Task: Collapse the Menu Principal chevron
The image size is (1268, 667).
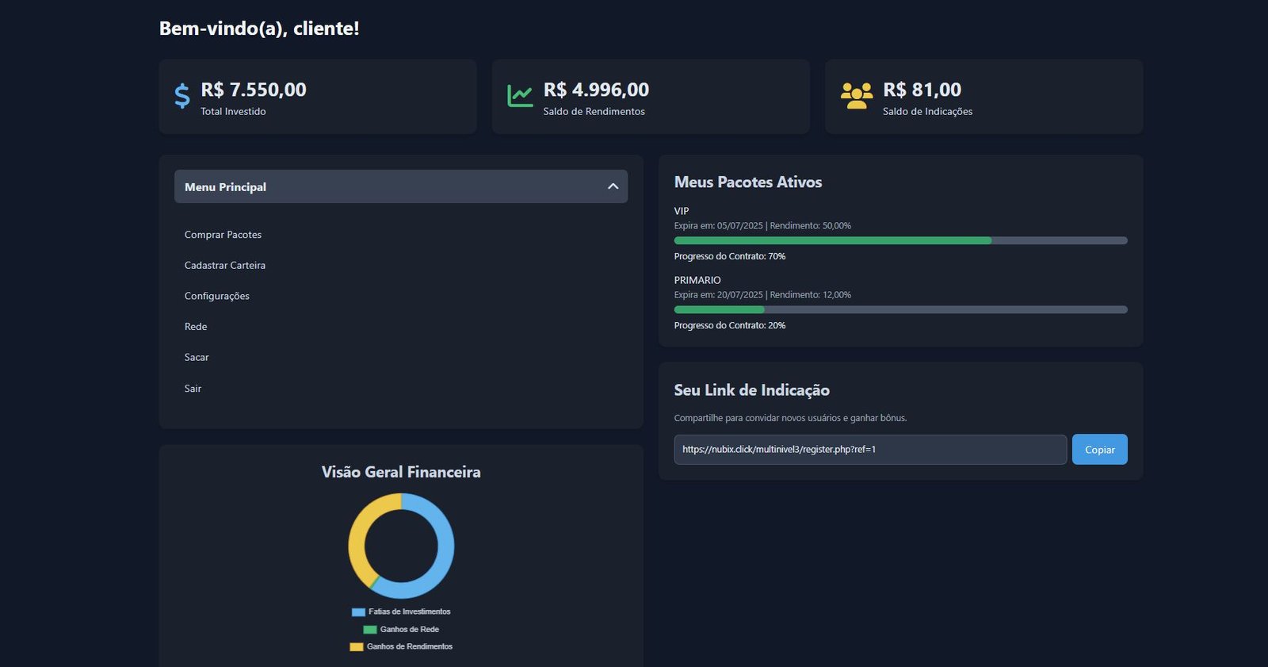Action: point(613,186)
